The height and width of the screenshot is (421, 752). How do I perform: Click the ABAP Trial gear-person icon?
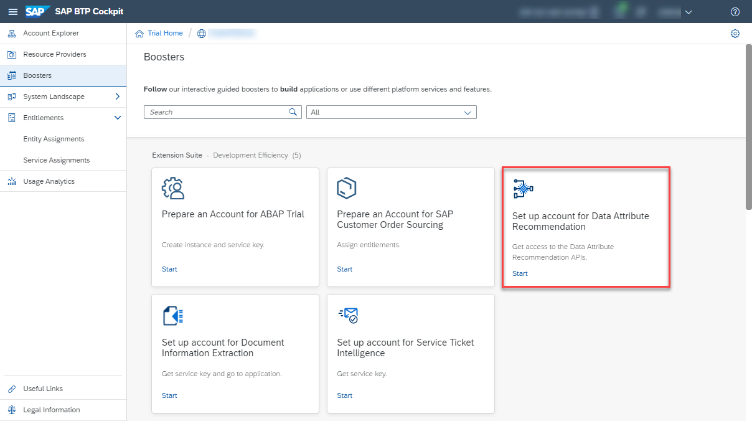click(173, 188)
